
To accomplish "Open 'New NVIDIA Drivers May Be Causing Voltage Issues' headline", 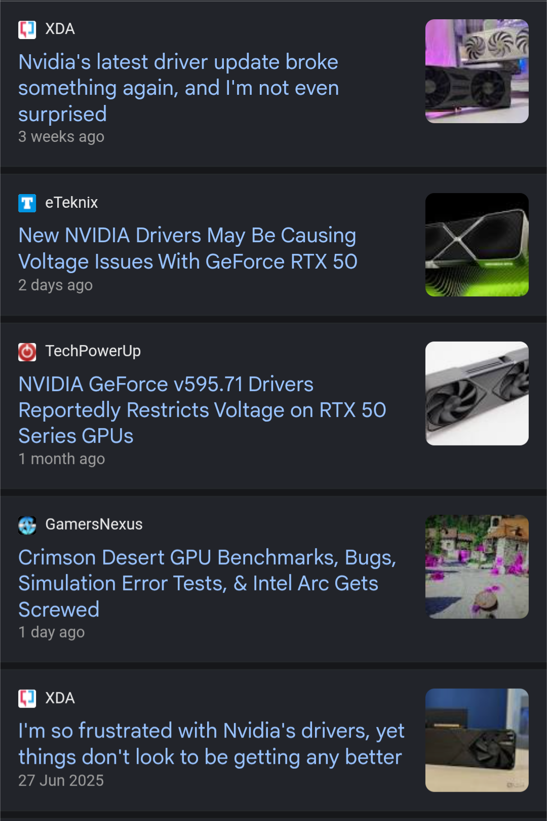I will (187, 248).
